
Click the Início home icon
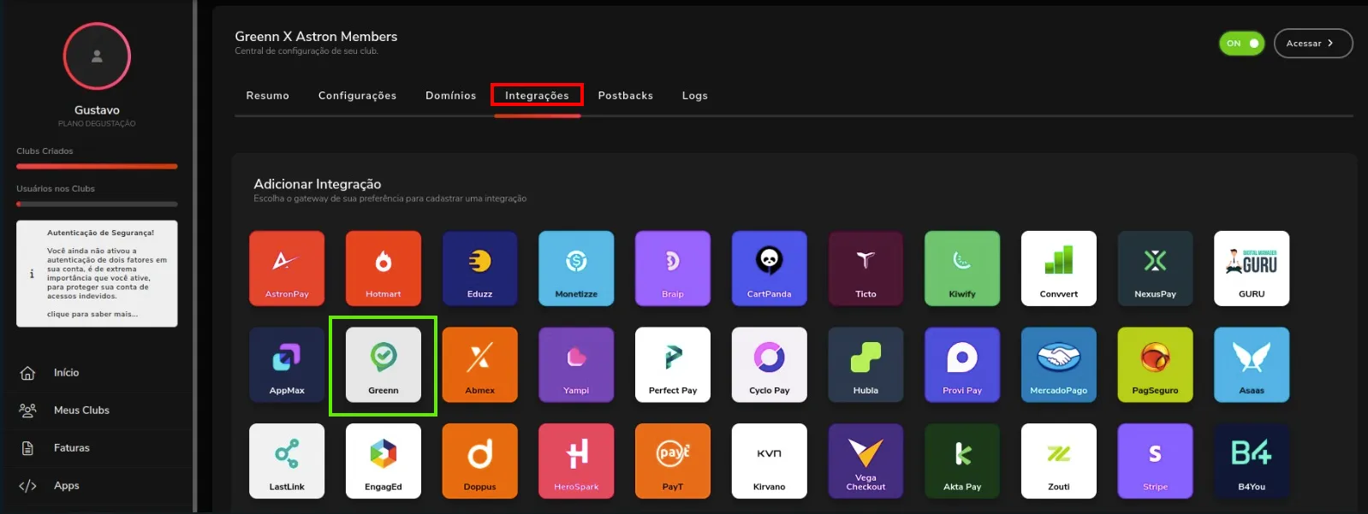[27, 373]
